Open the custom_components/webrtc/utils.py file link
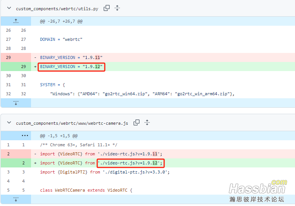This screenshot has width=295, height=206. point(57,8)
